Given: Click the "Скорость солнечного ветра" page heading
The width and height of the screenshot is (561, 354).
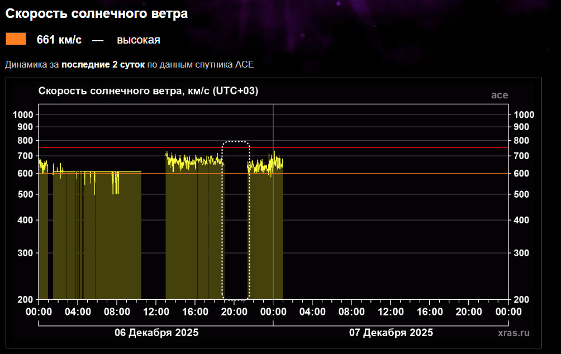Looking at the screenshot, I should pyautogui.click(x=97, y=14).
